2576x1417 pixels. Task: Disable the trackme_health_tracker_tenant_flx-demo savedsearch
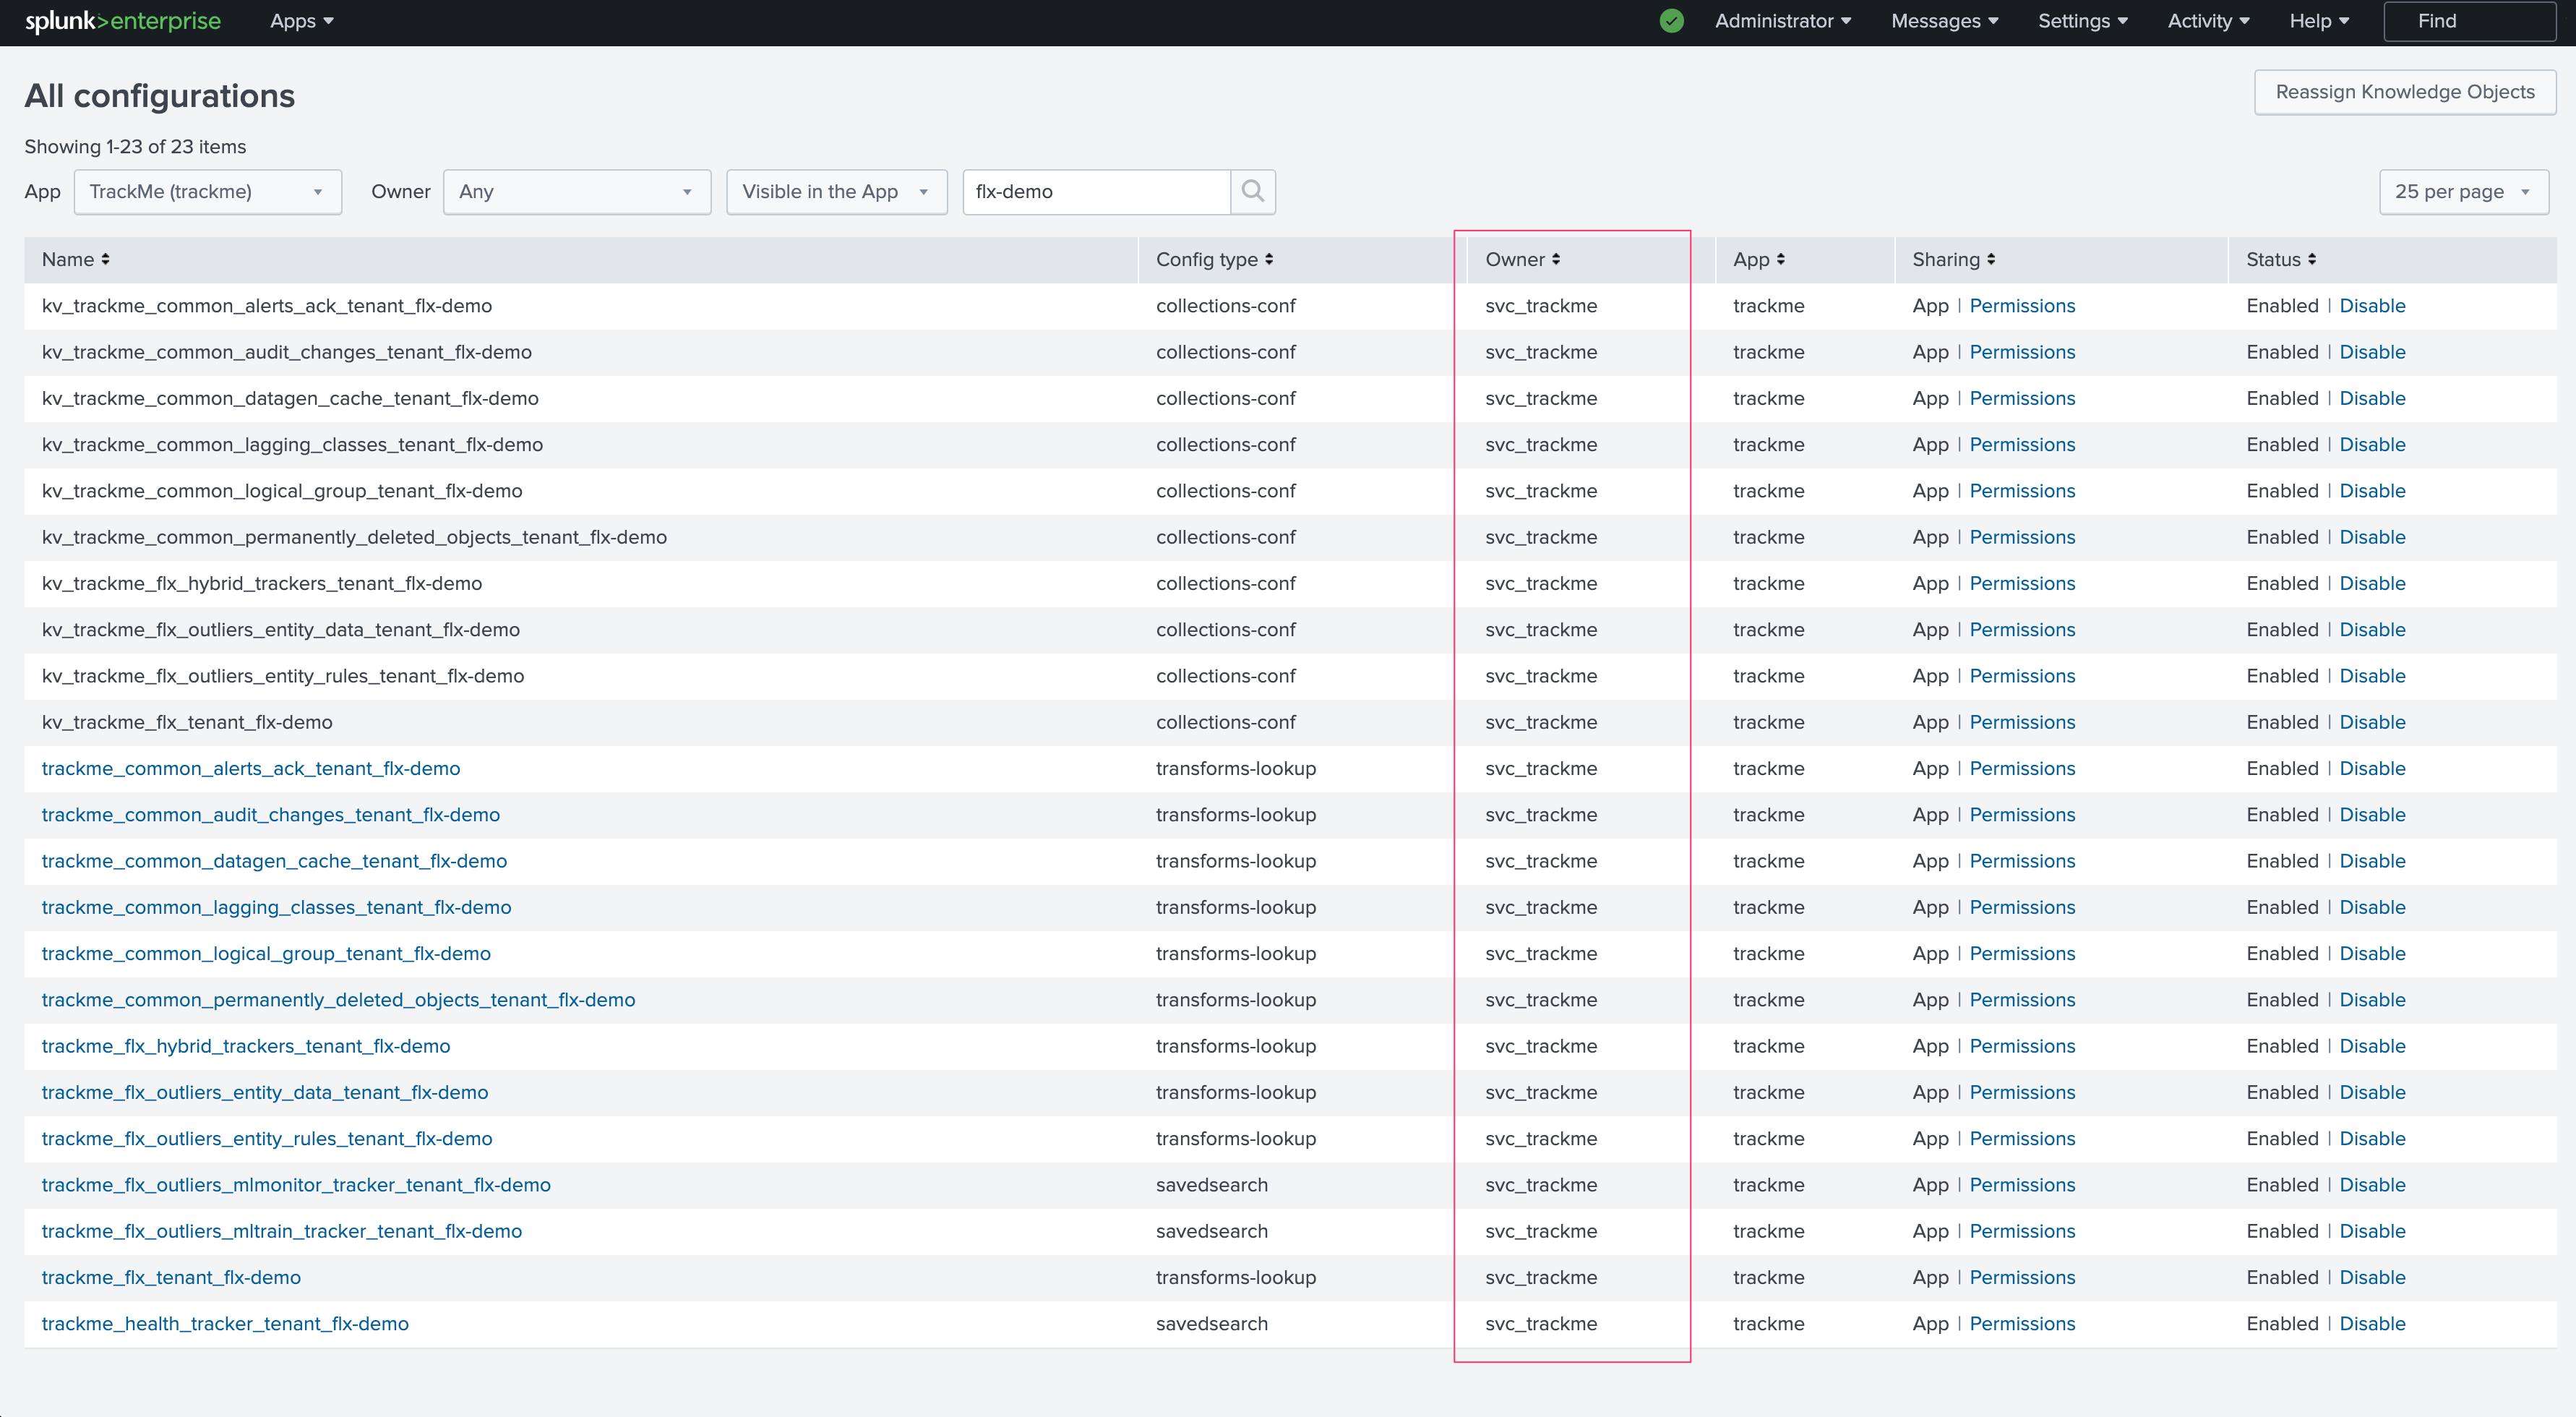2372,1324
